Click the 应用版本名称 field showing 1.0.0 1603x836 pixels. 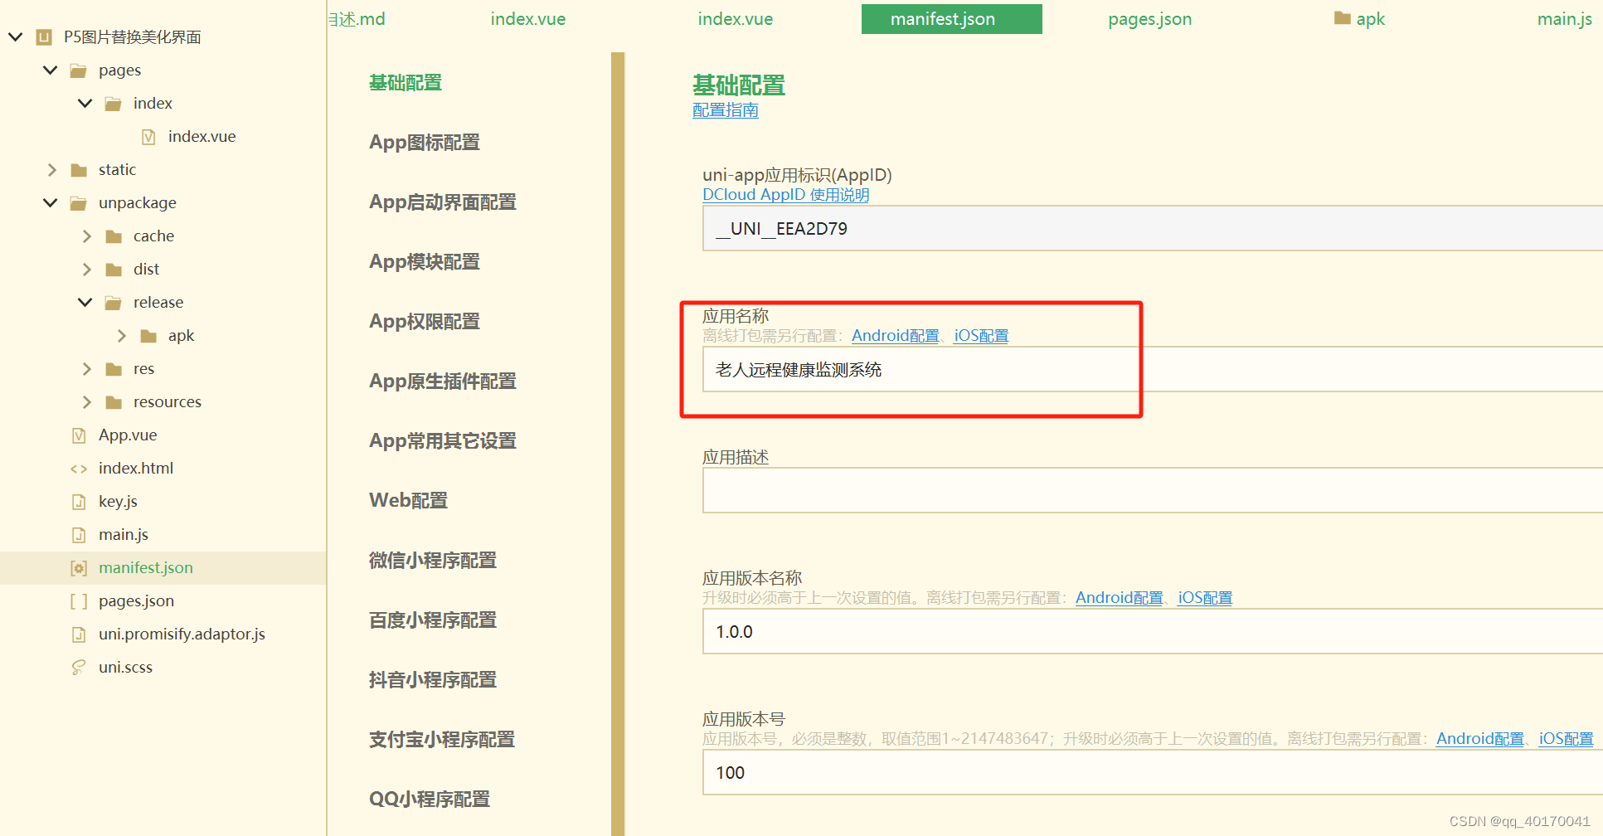(1153, 631)
